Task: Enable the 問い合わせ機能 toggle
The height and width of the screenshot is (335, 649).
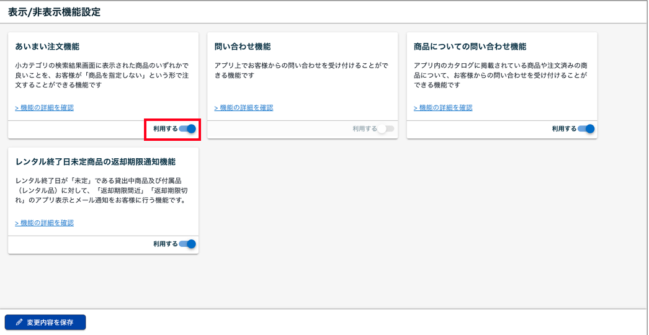Action: click(x=386, y=129)
